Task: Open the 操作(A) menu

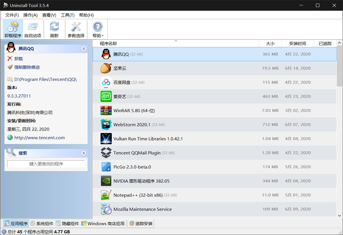Action: tap(30, 15)
